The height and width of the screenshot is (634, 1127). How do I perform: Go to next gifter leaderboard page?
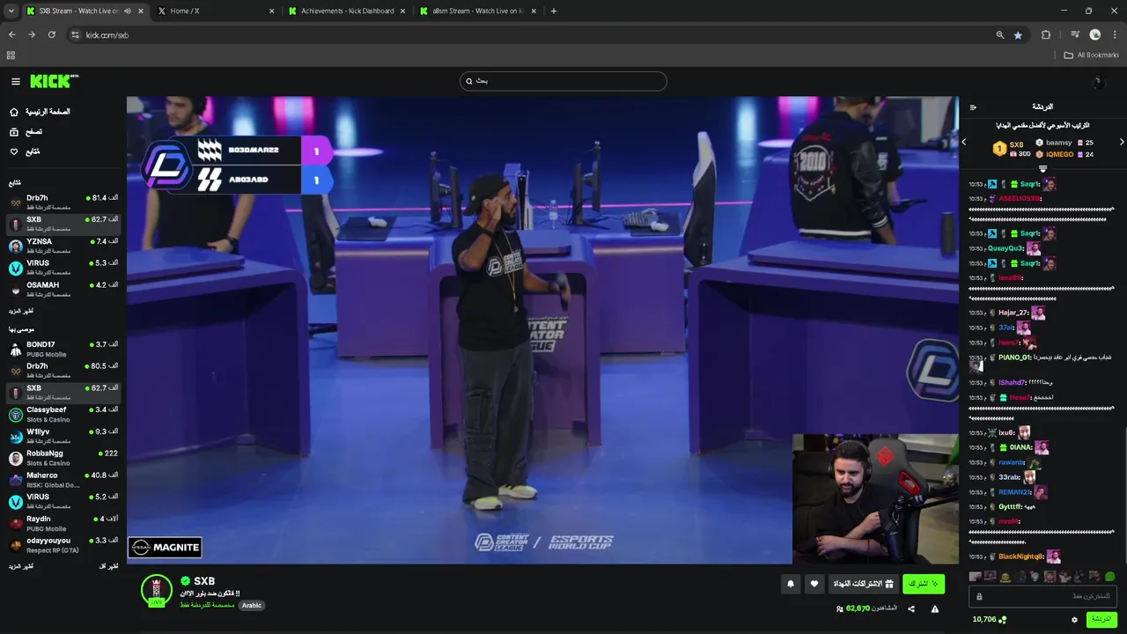click(x=1122, y=142)
